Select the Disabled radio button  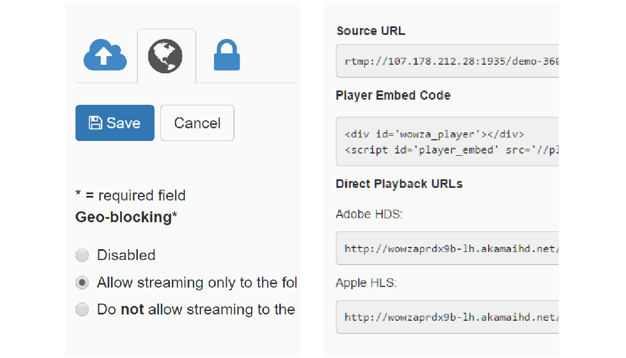pos(82,255)
